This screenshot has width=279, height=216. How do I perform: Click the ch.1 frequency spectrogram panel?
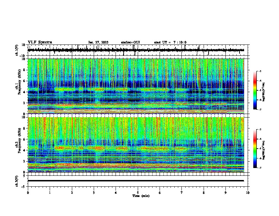tap(136, 86)
